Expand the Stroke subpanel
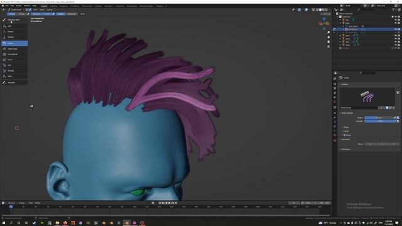 tap(345, 127)
